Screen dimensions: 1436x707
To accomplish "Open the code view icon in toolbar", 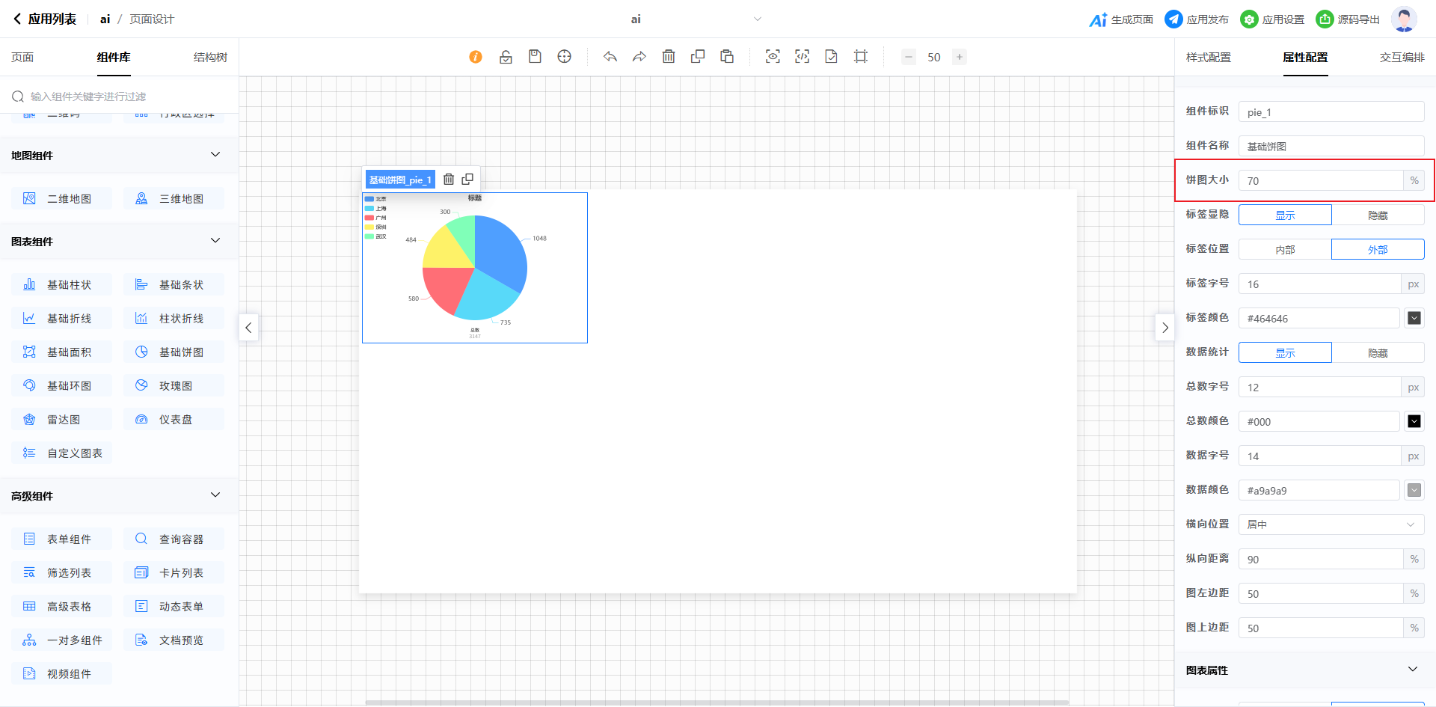I will tap(802, 57).
